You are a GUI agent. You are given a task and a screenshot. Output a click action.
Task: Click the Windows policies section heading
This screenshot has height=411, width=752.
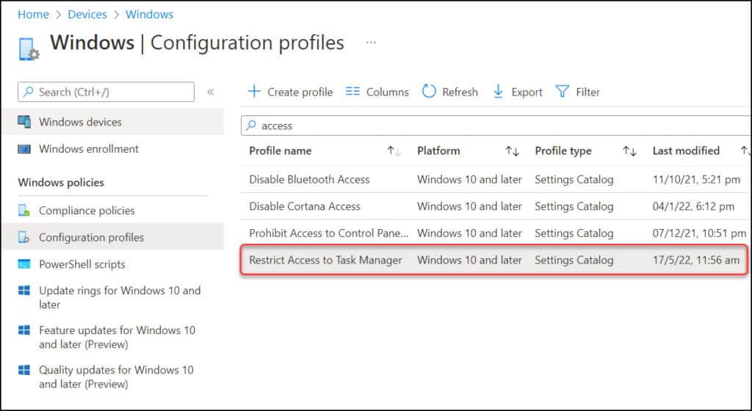click(x=61, y=183)
